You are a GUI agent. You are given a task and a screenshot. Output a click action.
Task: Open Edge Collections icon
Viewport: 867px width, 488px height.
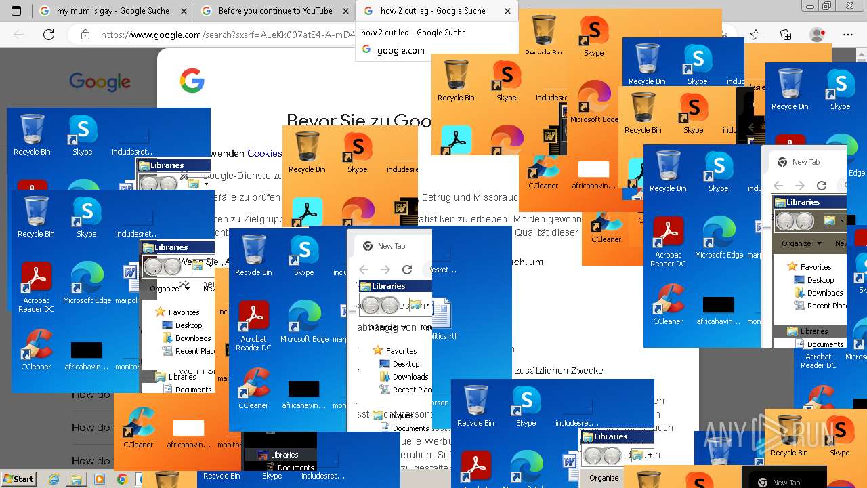point(786,35)
